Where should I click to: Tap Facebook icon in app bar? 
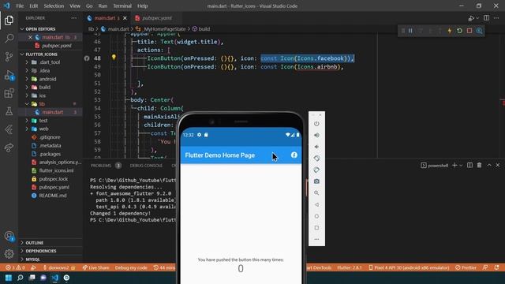tap(294, 155)
